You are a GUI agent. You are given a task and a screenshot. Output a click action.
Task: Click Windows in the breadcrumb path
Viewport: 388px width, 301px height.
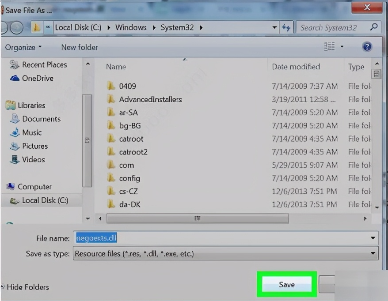point(131,27)
